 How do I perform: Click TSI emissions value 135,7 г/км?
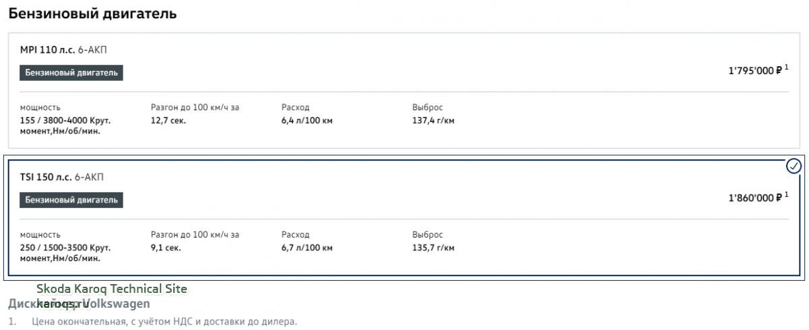(433, 248)
